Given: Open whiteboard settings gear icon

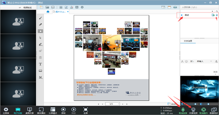Looking at the screenshot, I should click(82, 7).
